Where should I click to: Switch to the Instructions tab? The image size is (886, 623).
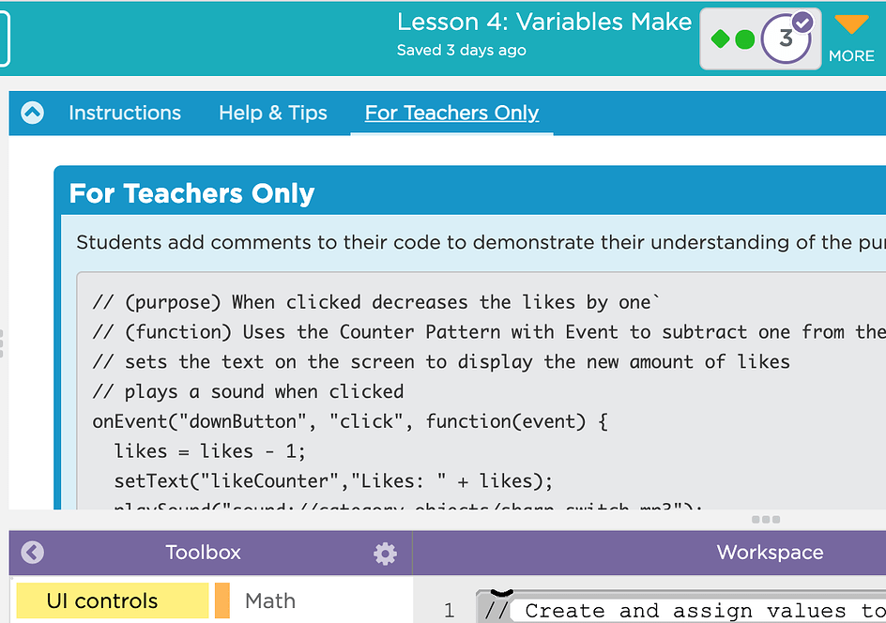coord(125,113)
